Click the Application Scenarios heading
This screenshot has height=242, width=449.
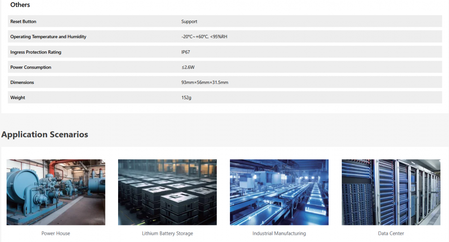pos(45,134)
